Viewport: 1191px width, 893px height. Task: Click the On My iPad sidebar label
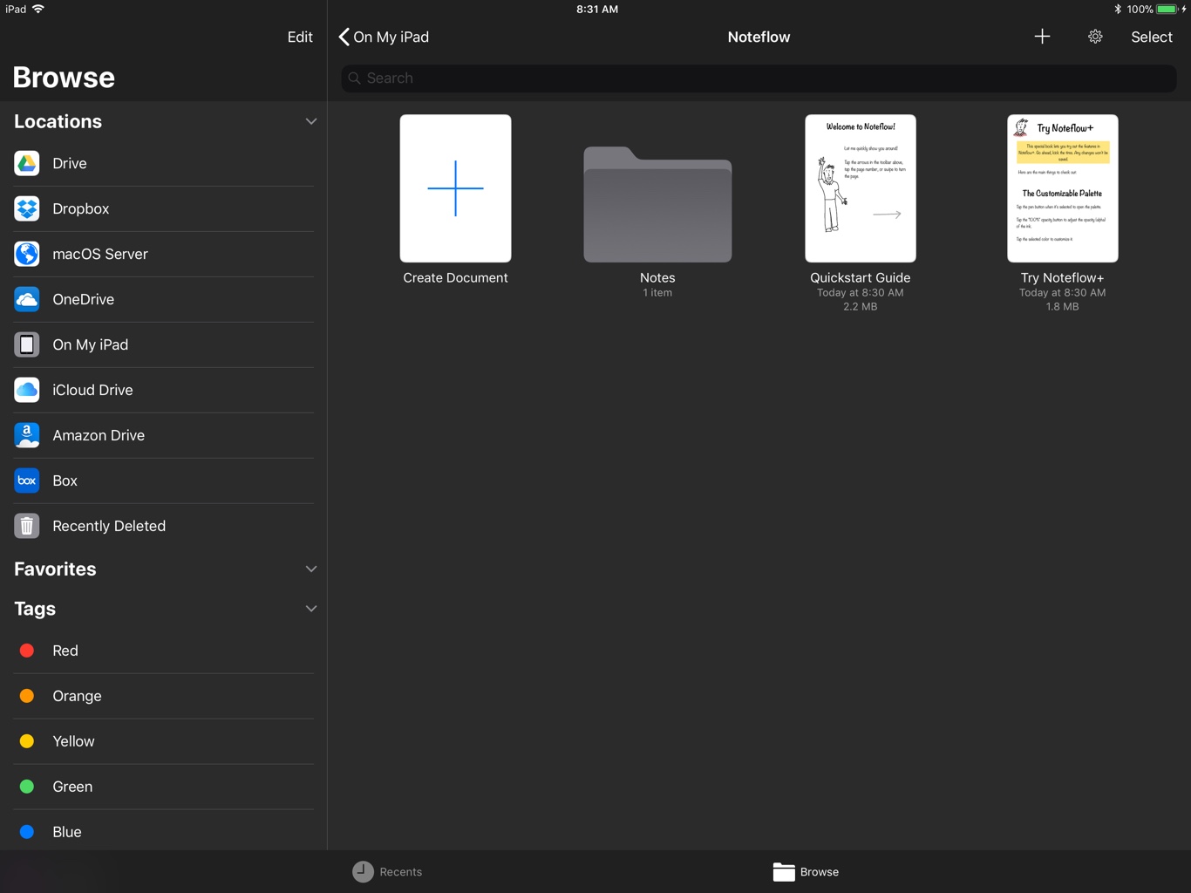pyautogui.click(x=91, y=344)
